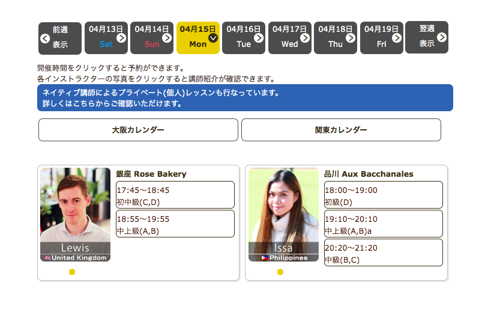Switch to the 04月16日 Tue date tab
479x309 pixels.
243,37
